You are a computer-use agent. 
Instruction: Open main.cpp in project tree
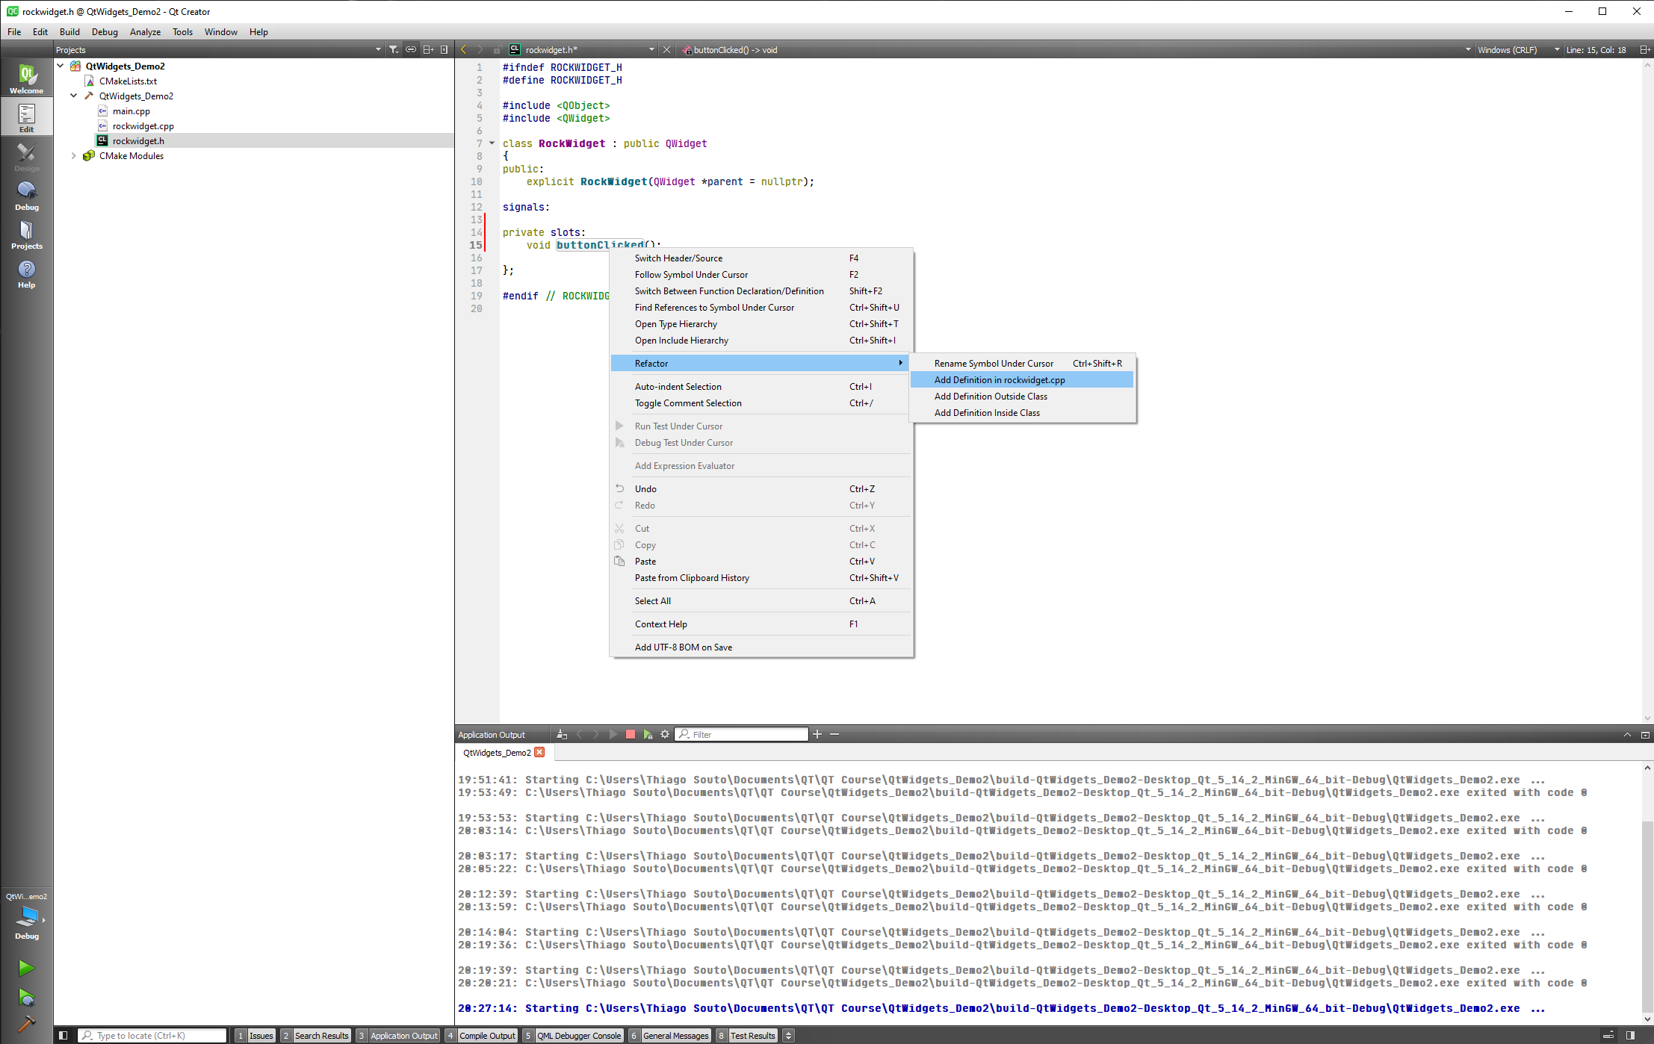point(131,111)
